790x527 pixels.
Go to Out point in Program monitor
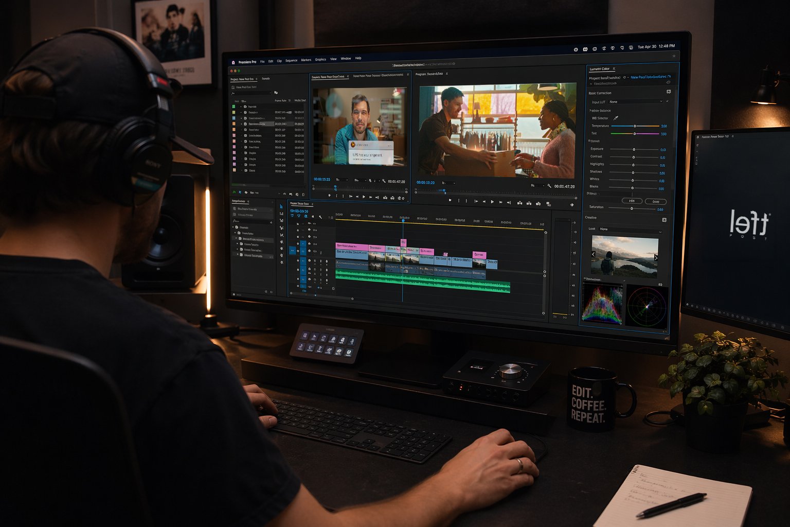tap(509, 202)
